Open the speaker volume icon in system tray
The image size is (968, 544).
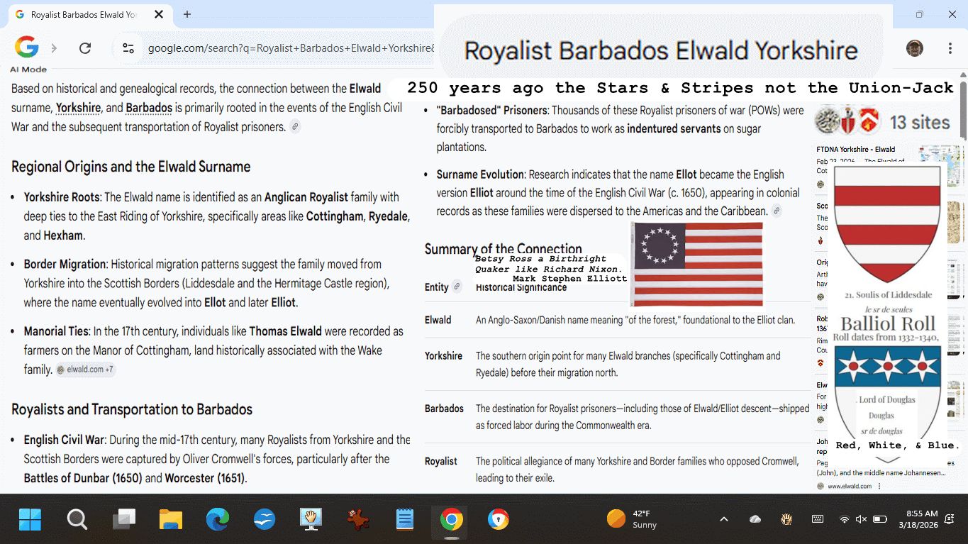click(x=862, y=519)
